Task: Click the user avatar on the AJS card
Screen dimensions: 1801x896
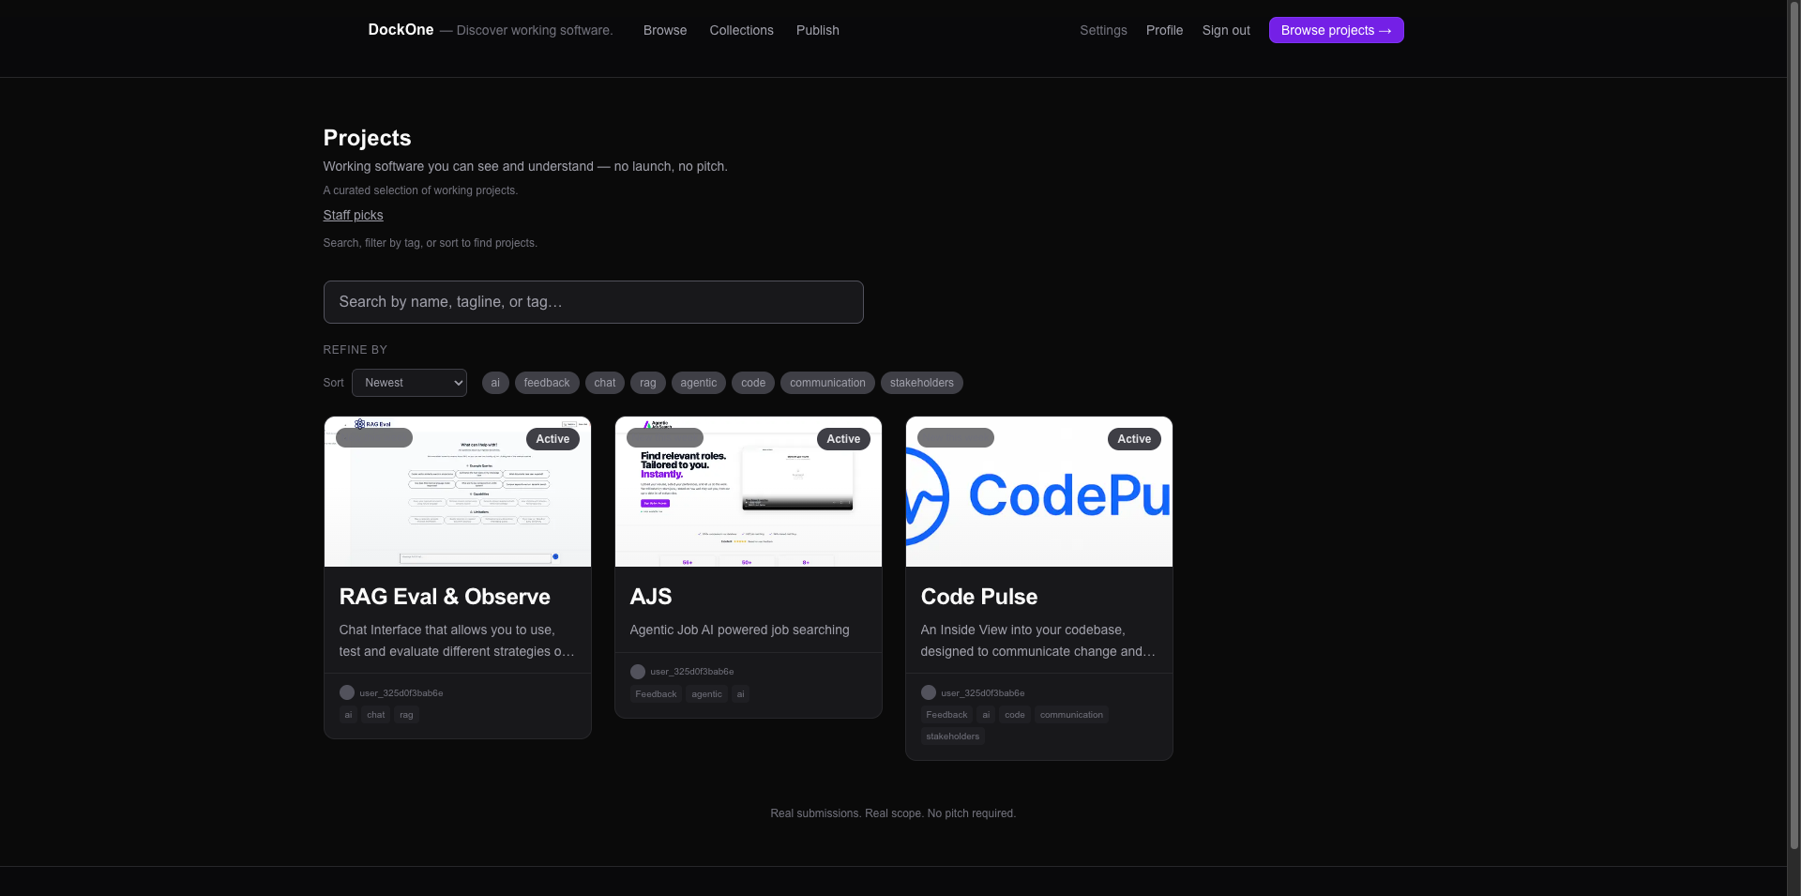Action: [638, 671]
